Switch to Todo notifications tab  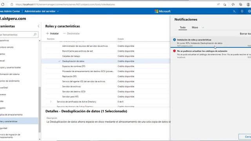[183, 27]
